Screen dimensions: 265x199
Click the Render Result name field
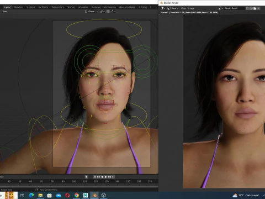(234, 8)
